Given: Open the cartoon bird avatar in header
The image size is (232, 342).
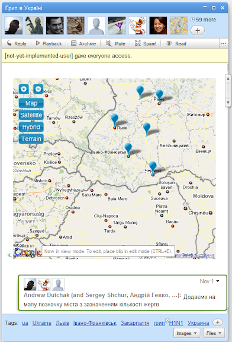Looking at the screenshot, I should coord(137,26).
